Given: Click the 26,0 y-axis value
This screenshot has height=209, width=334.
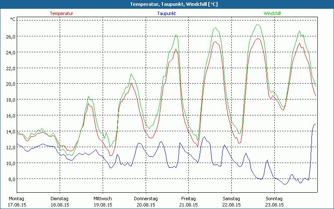Looking at the screenshot, I should point(11,36).
